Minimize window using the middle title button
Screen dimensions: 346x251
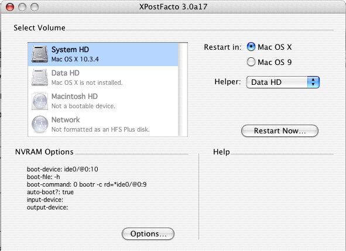pyautogui.click(x=22, y=7)
